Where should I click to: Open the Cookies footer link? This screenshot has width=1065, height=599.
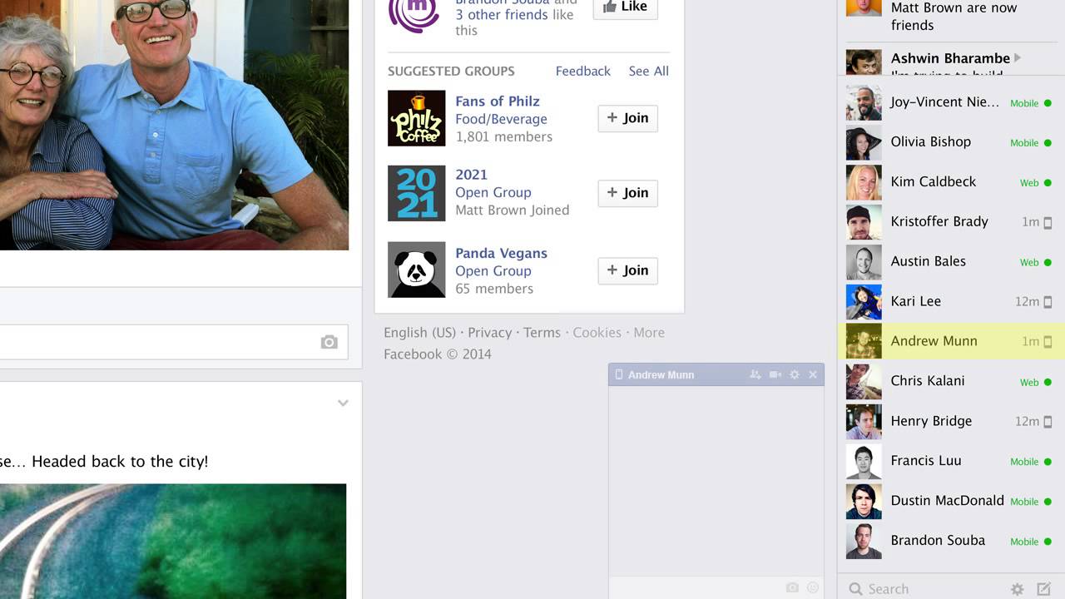[x=597, y=332]
